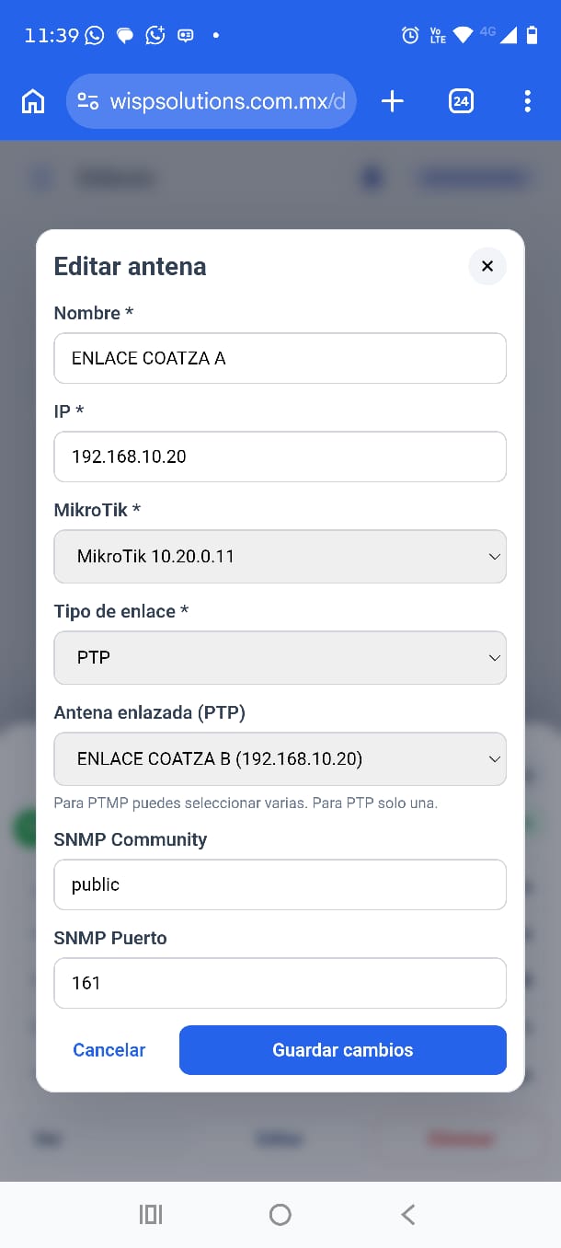The width and height of the screenshot is (561, 1248).
Task: Open the Tipo de enlace PTP dropdown
Action: (x=280, y=657)
